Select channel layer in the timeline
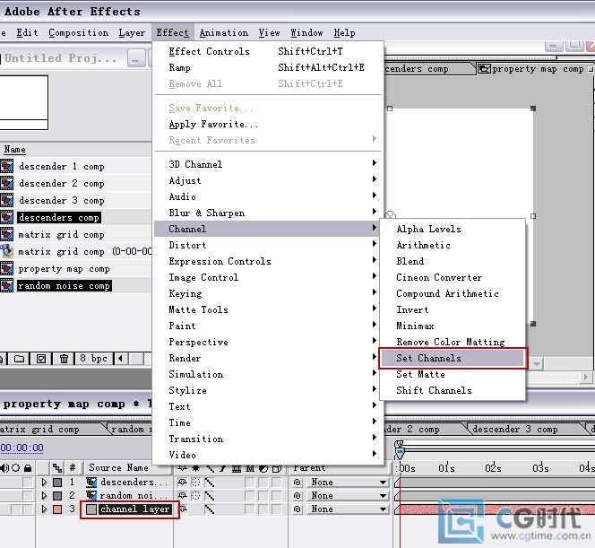 point(134,509)
